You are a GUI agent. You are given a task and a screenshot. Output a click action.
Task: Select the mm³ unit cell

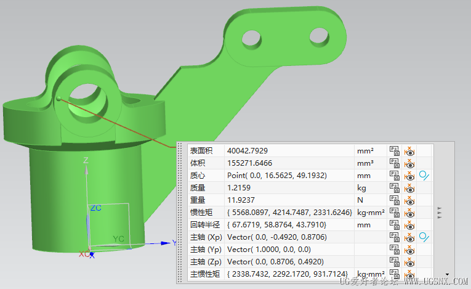pyautogui.click(x=371, y=163)
